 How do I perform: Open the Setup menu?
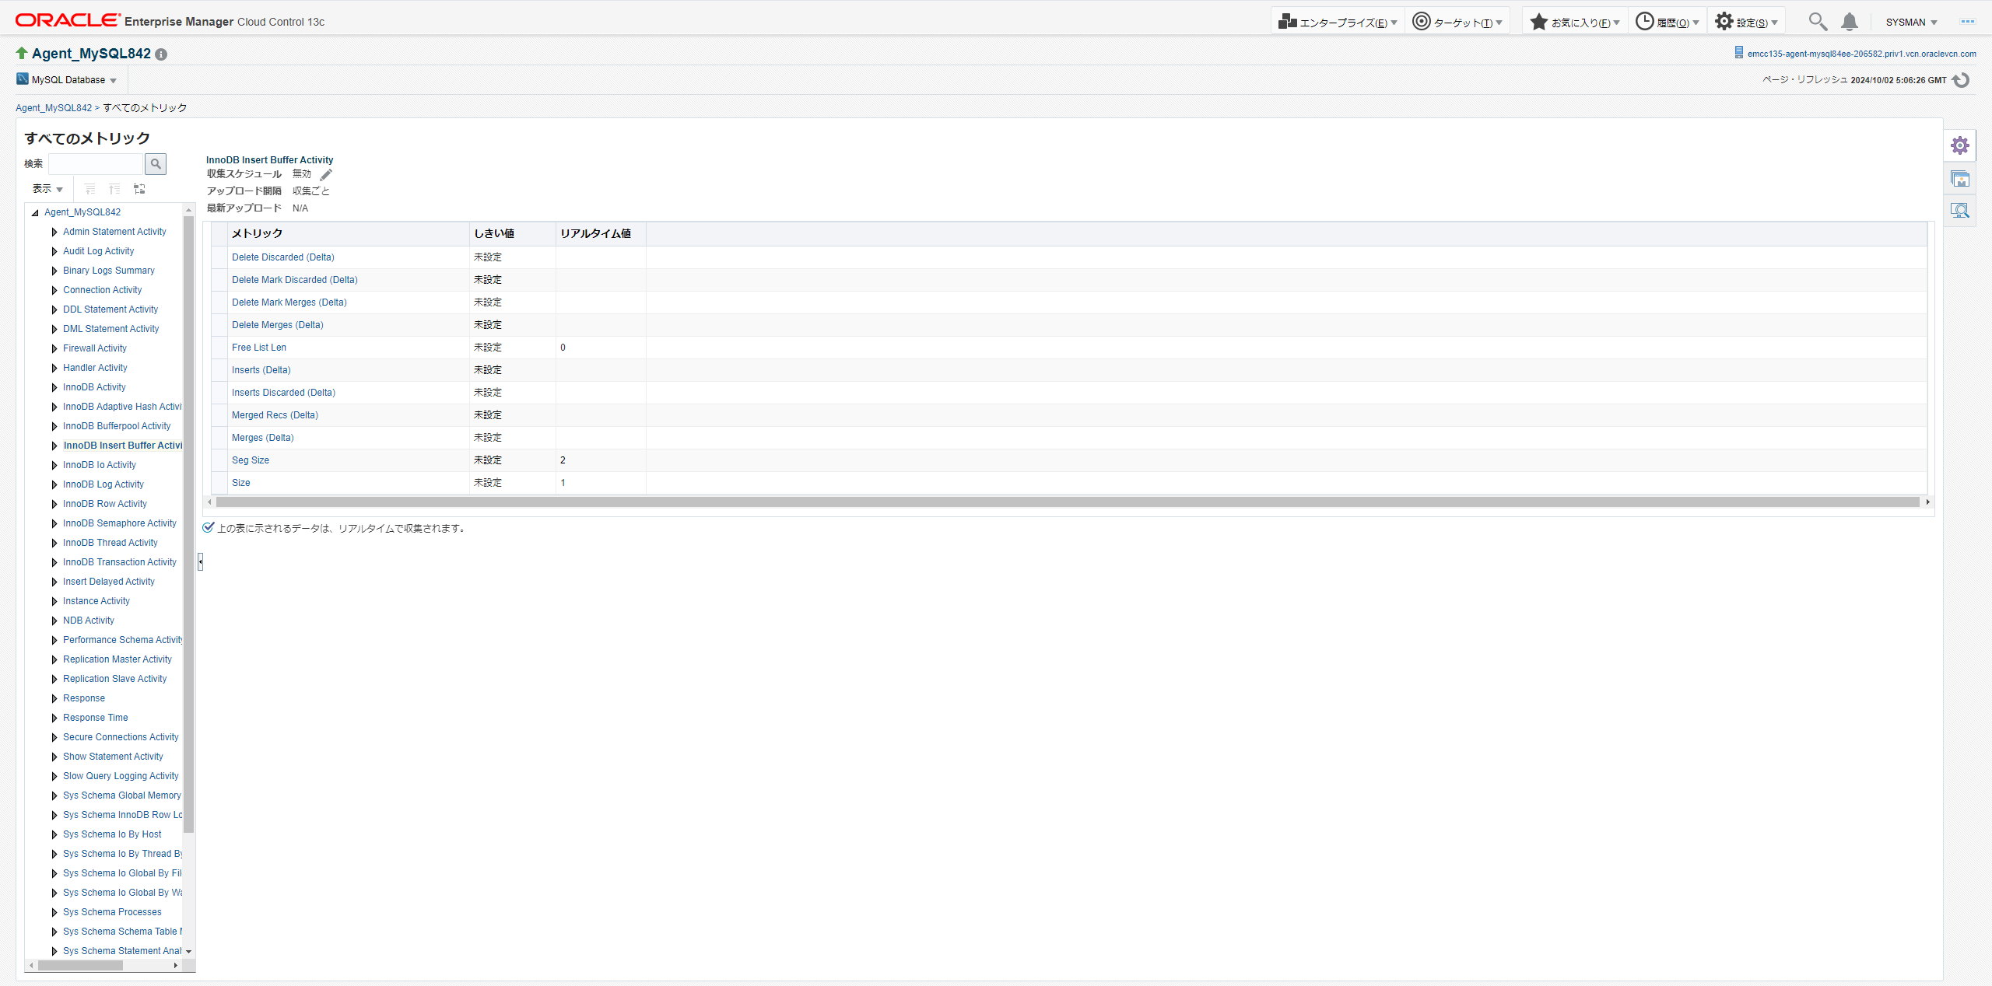coord(1746,23)
